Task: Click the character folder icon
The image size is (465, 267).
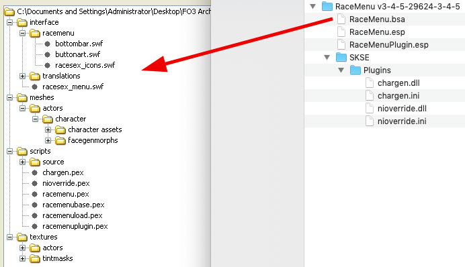Action: [x=48, y=119]
